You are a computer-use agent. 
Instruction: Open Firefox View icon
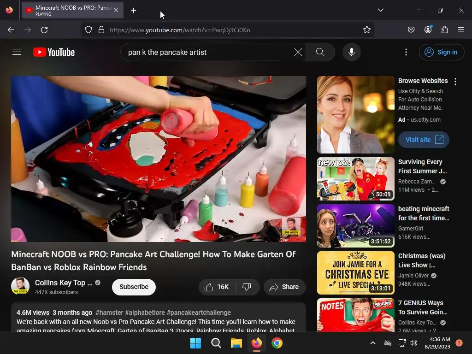(9, 10)
